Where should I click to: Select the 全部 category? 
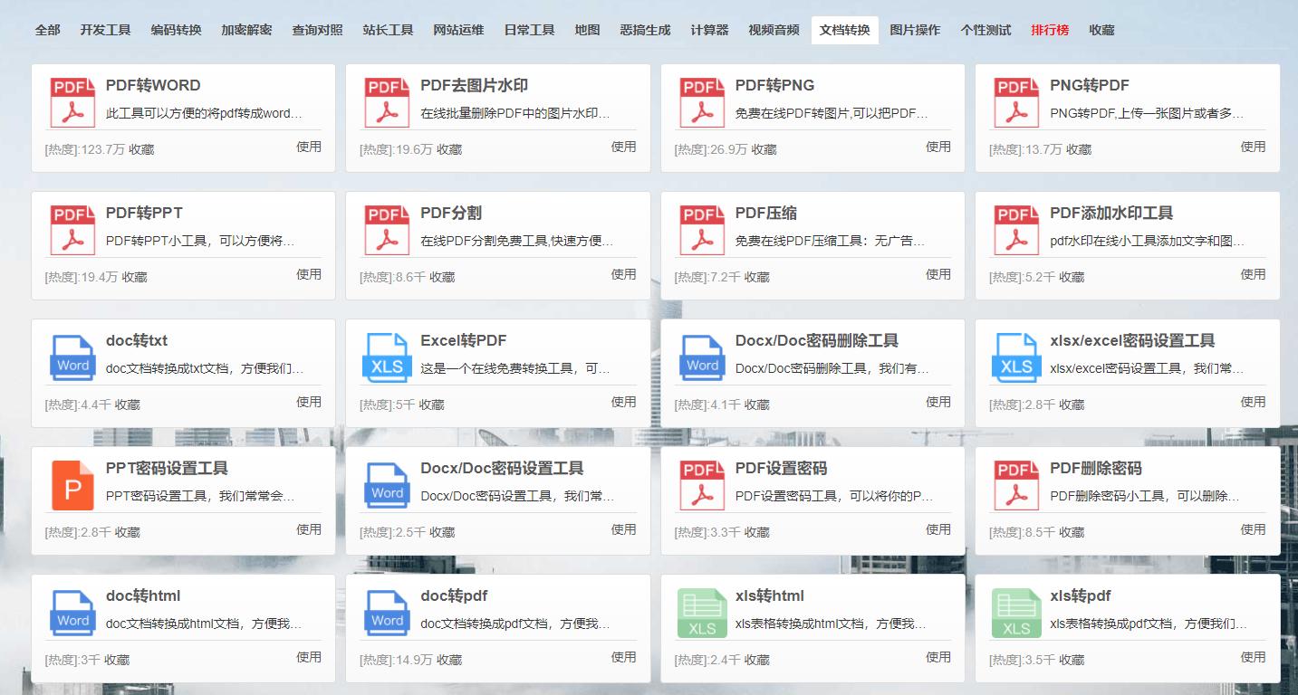[x=47, y=29]
